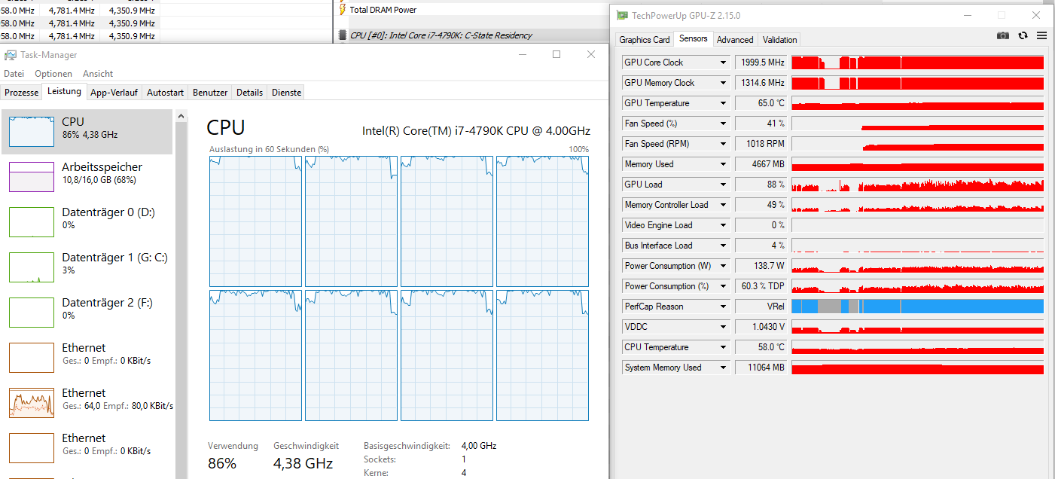The height and width of the screenshot is (479, 1055).
Task: Click the GPU Load history graph
Action: [x=918, y=185]
